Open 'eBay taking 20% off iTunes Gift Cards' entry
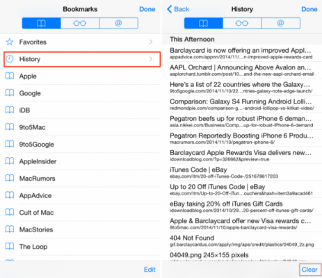The width and height of the screenshot is (322, 278). [x=242, y=206]
